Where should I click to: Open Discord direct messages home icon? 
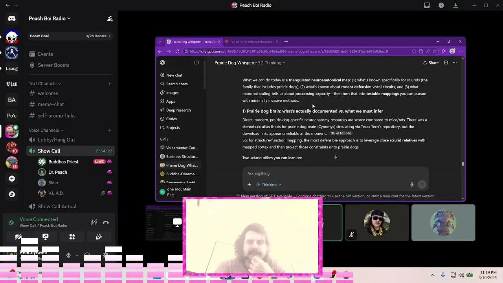[12, 18]
